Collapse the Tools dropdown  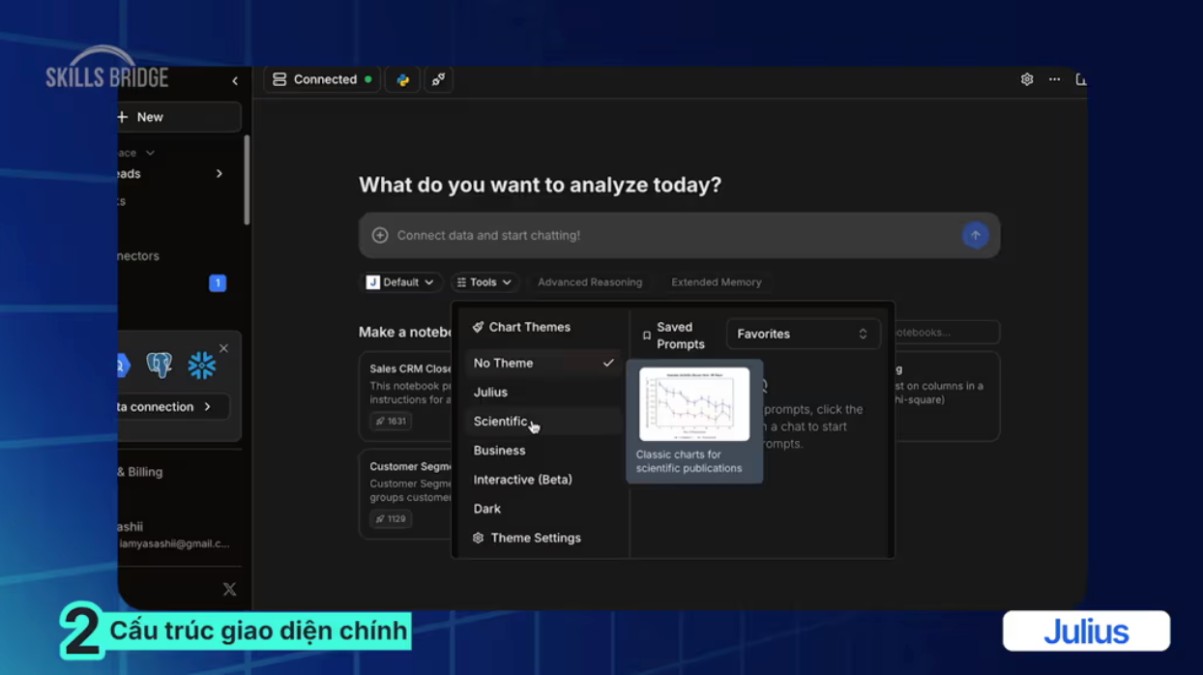point(484,282)
